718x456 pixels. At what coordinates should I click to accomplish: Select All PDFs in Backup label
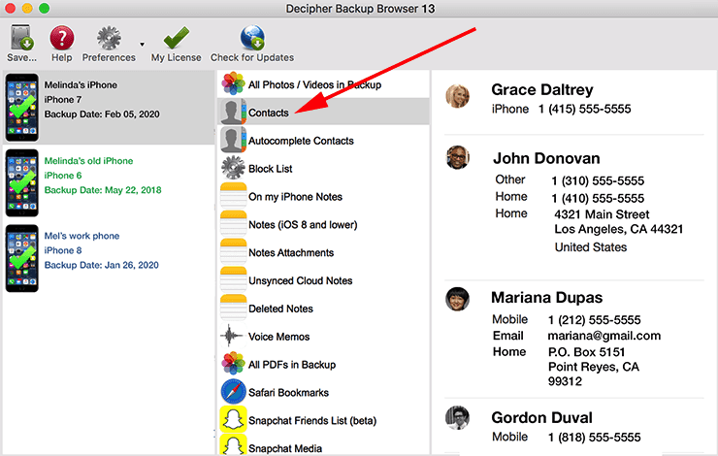(292, 365)
